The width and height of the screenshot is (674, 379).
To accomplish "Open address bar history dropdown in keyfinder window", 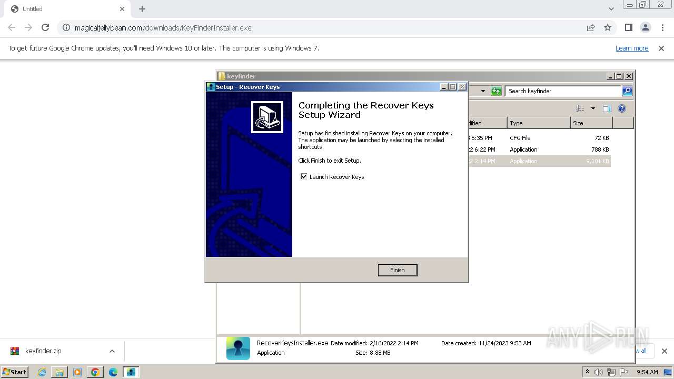I will pos(483,91).
